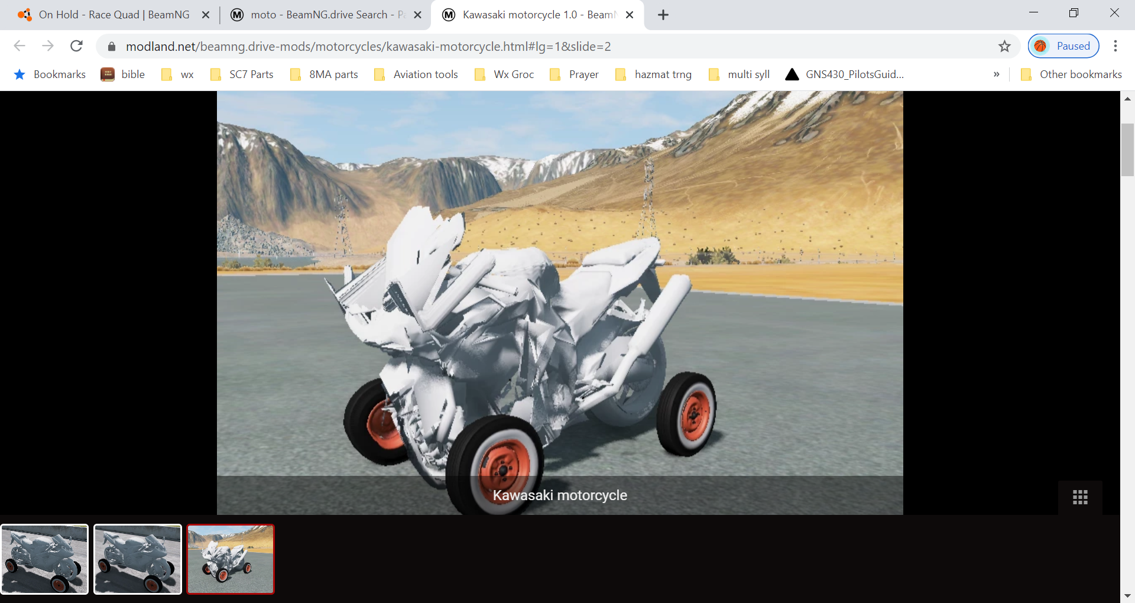Open the wx bookmarks folder
The image size is (1135, 603).
tap(178, 74)
